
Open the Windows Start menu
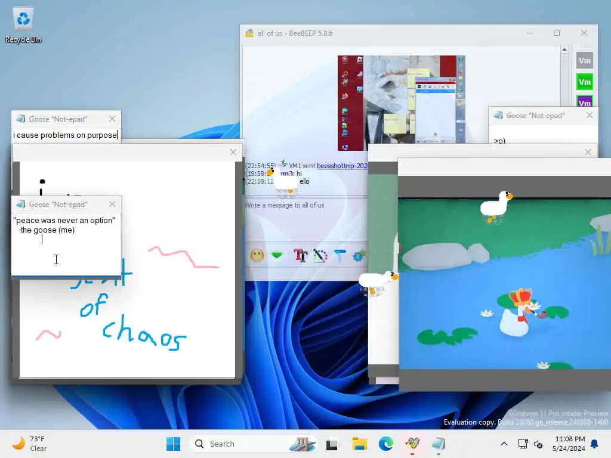click(x=174, y=444)
